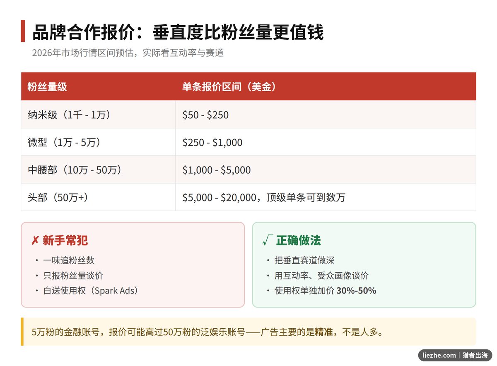Click the bullet 白送使用权（Spark Ads）

point(91,291)
